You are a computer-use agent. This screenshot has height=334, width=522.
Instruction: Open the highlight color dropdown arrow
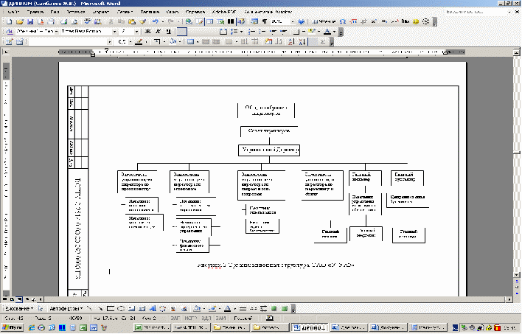319,32
